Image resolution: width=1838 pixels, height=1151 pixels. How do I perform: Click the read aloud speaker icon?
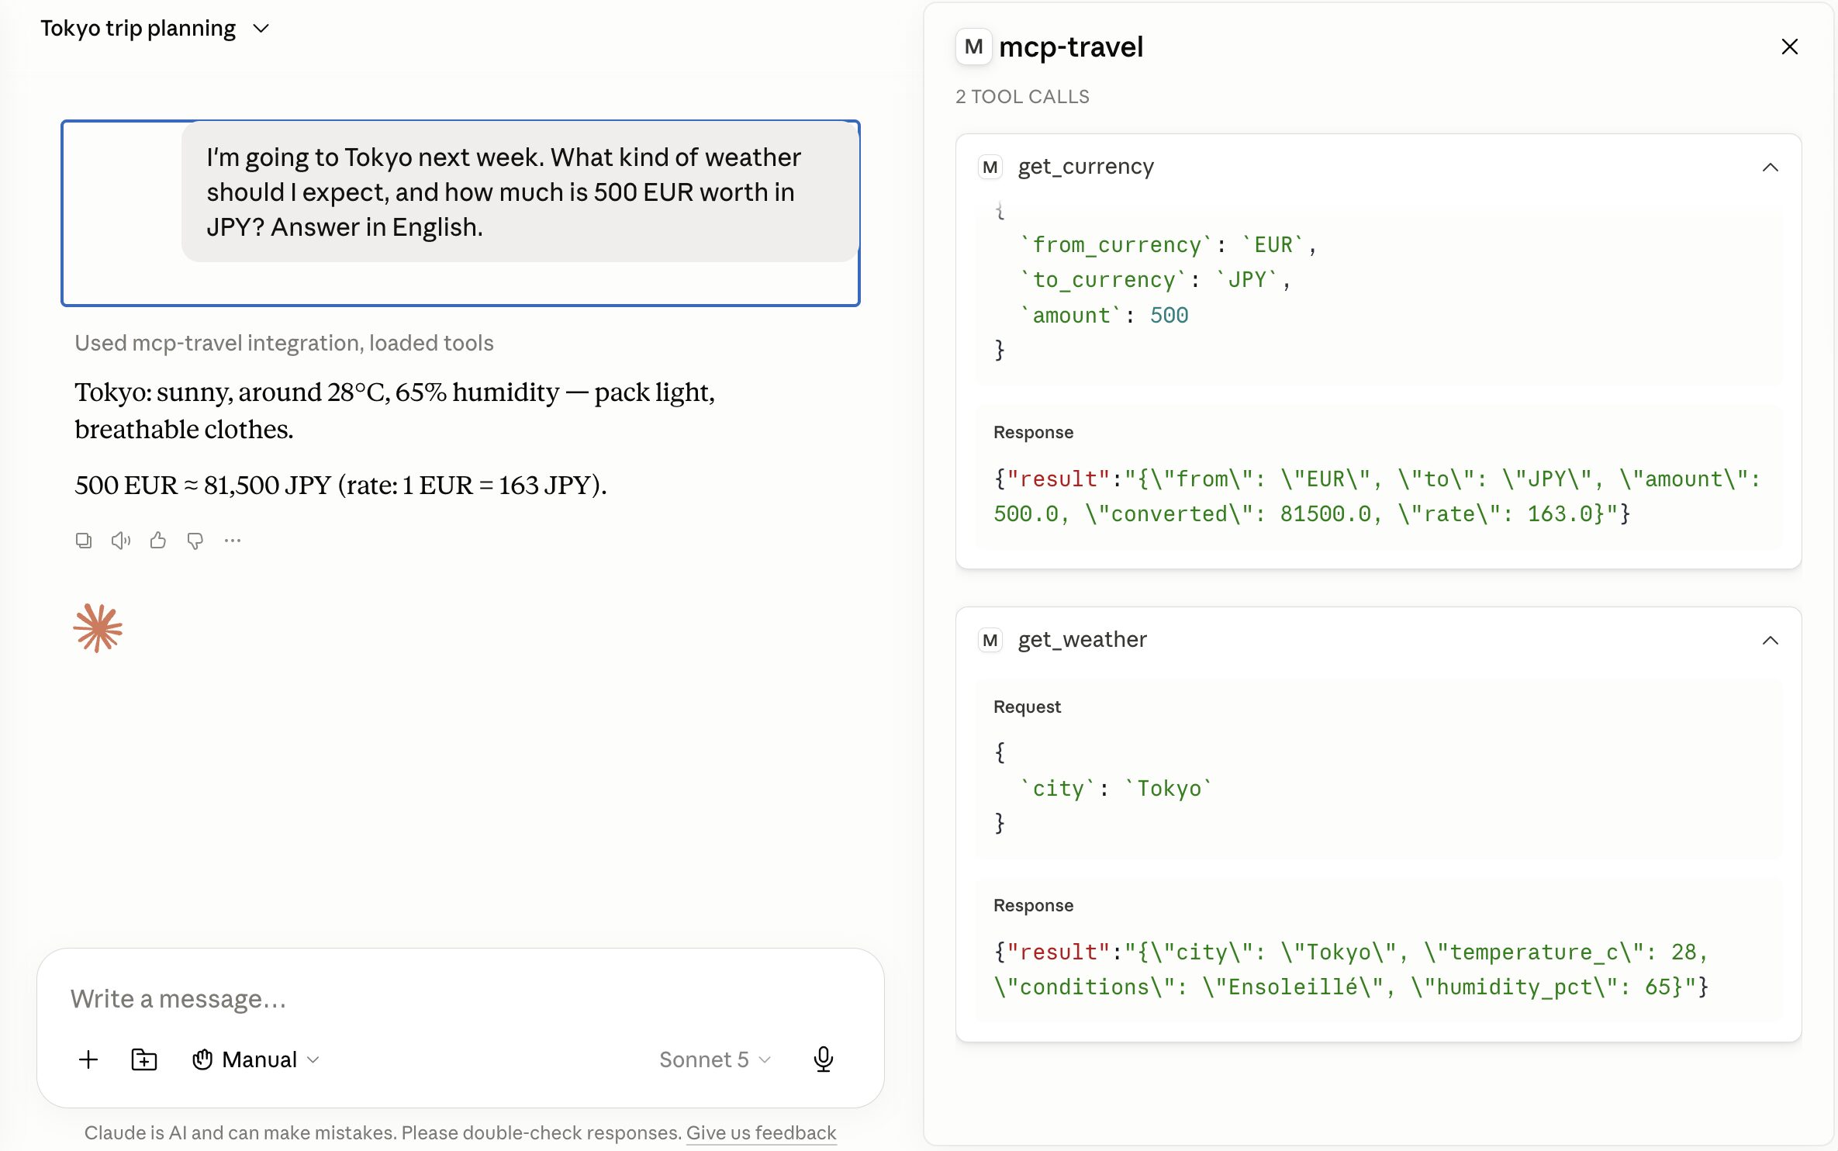tap(121, 541)
